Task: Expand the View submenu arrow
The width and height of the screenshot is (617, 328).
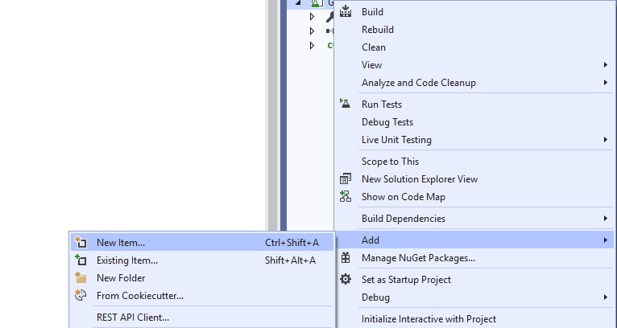Action: coord(606,64)
